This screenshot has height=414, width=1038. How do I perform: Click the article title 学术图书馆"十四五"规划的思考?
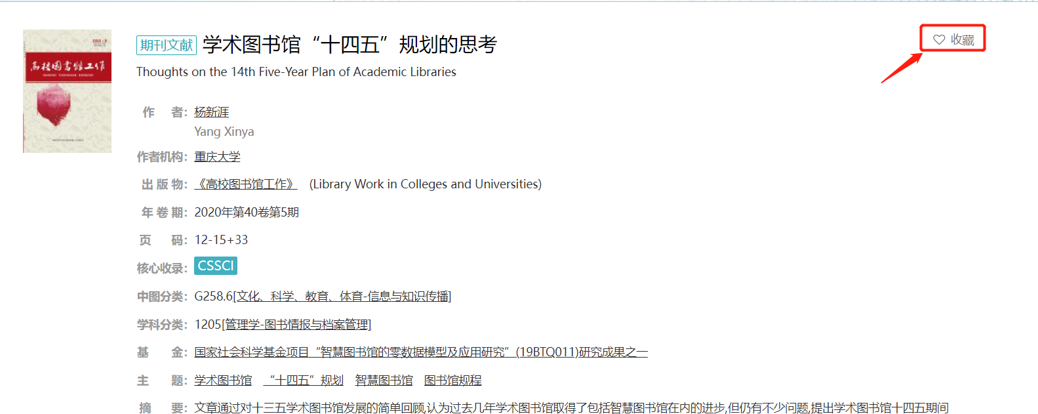point(349,45)
